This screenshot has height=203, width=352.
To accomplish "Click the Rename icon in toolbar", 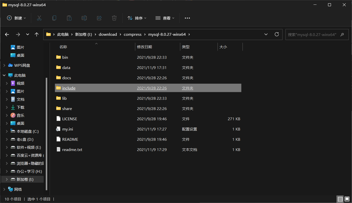I will (84, 18).
